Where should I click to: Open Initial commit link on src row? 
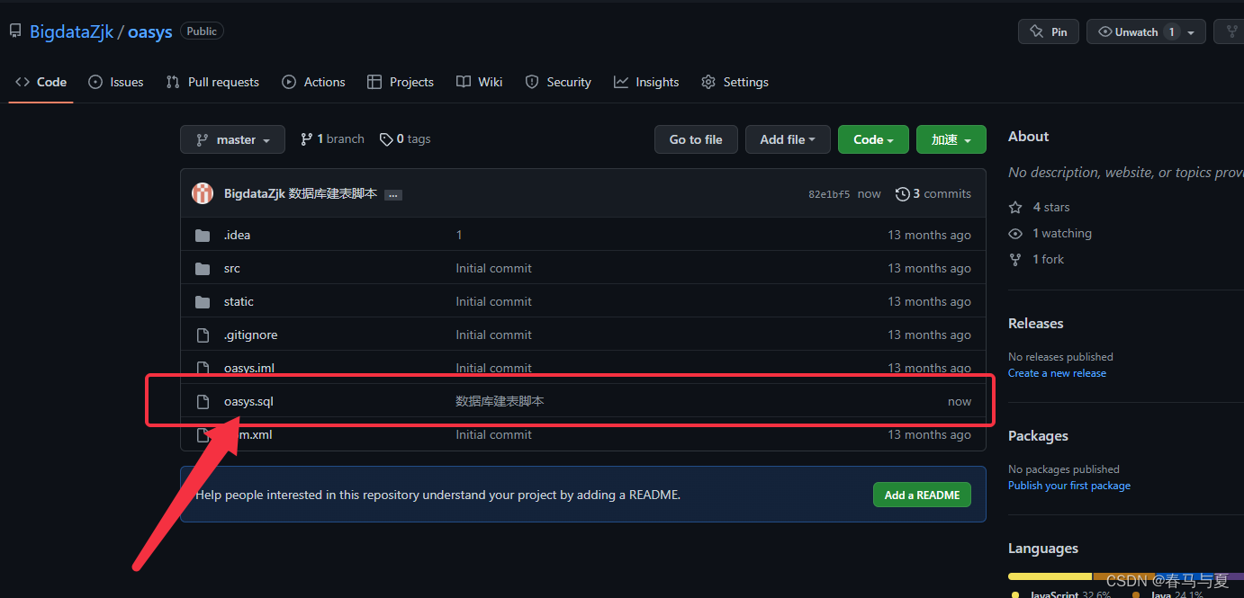tap(493, 268)
